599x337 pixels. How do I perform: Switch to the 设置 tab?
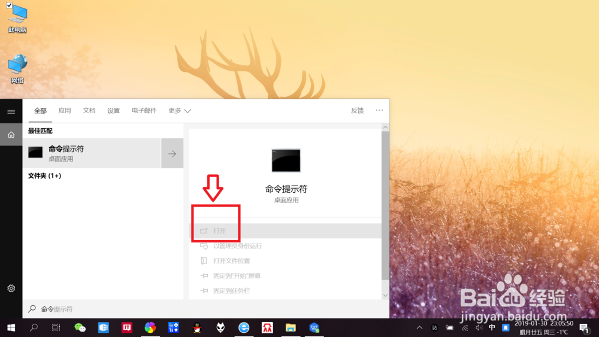pyautogui.click(x=113, y=111)
